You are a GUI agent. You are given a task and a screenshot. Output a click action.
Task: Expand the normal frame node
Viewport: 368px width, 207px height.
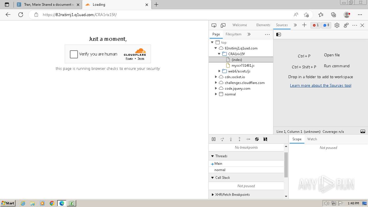pos(216,94)
